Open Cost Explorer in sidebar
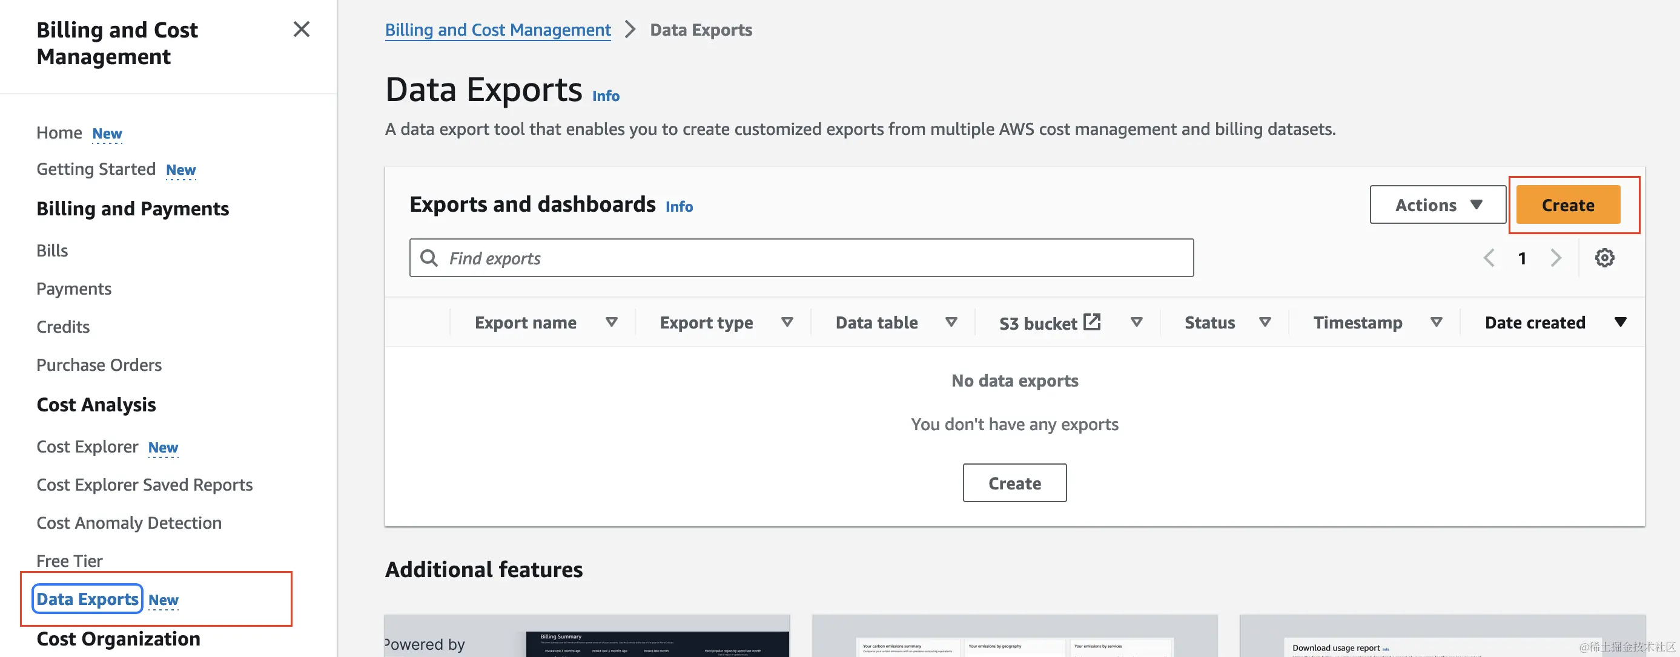1680x657 pixels. point(87,446)
